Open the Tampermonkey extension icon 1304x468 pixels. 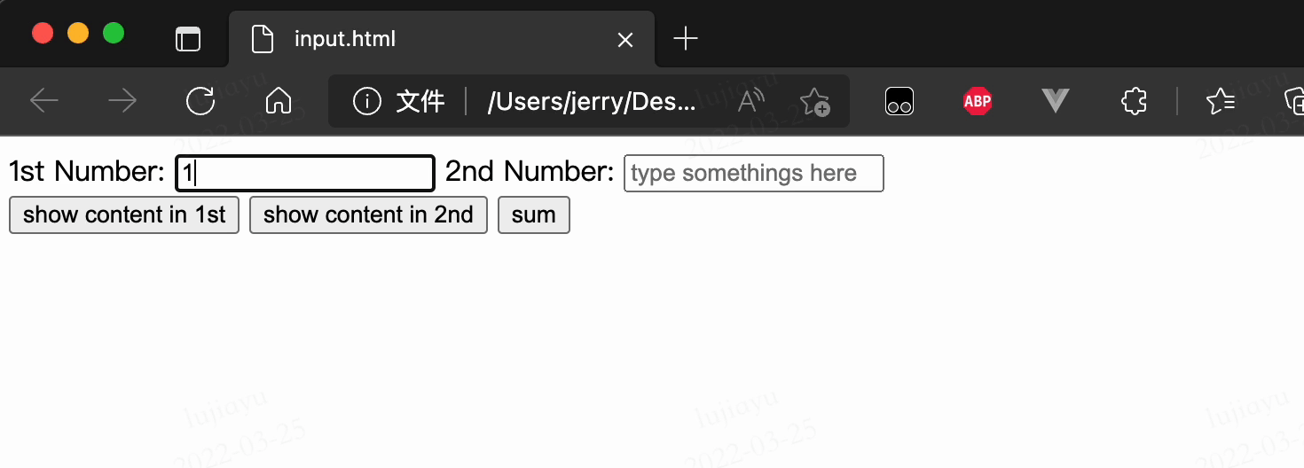(899, 102)
